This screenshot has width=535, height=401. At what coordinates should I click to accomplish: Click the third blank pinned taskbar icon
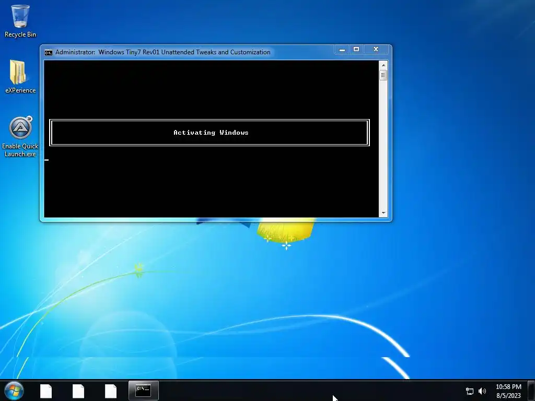coord(111,391)
